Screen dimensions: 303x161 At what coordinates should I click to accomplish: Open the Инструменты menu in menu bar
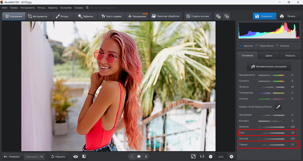[x=28, y=8]
